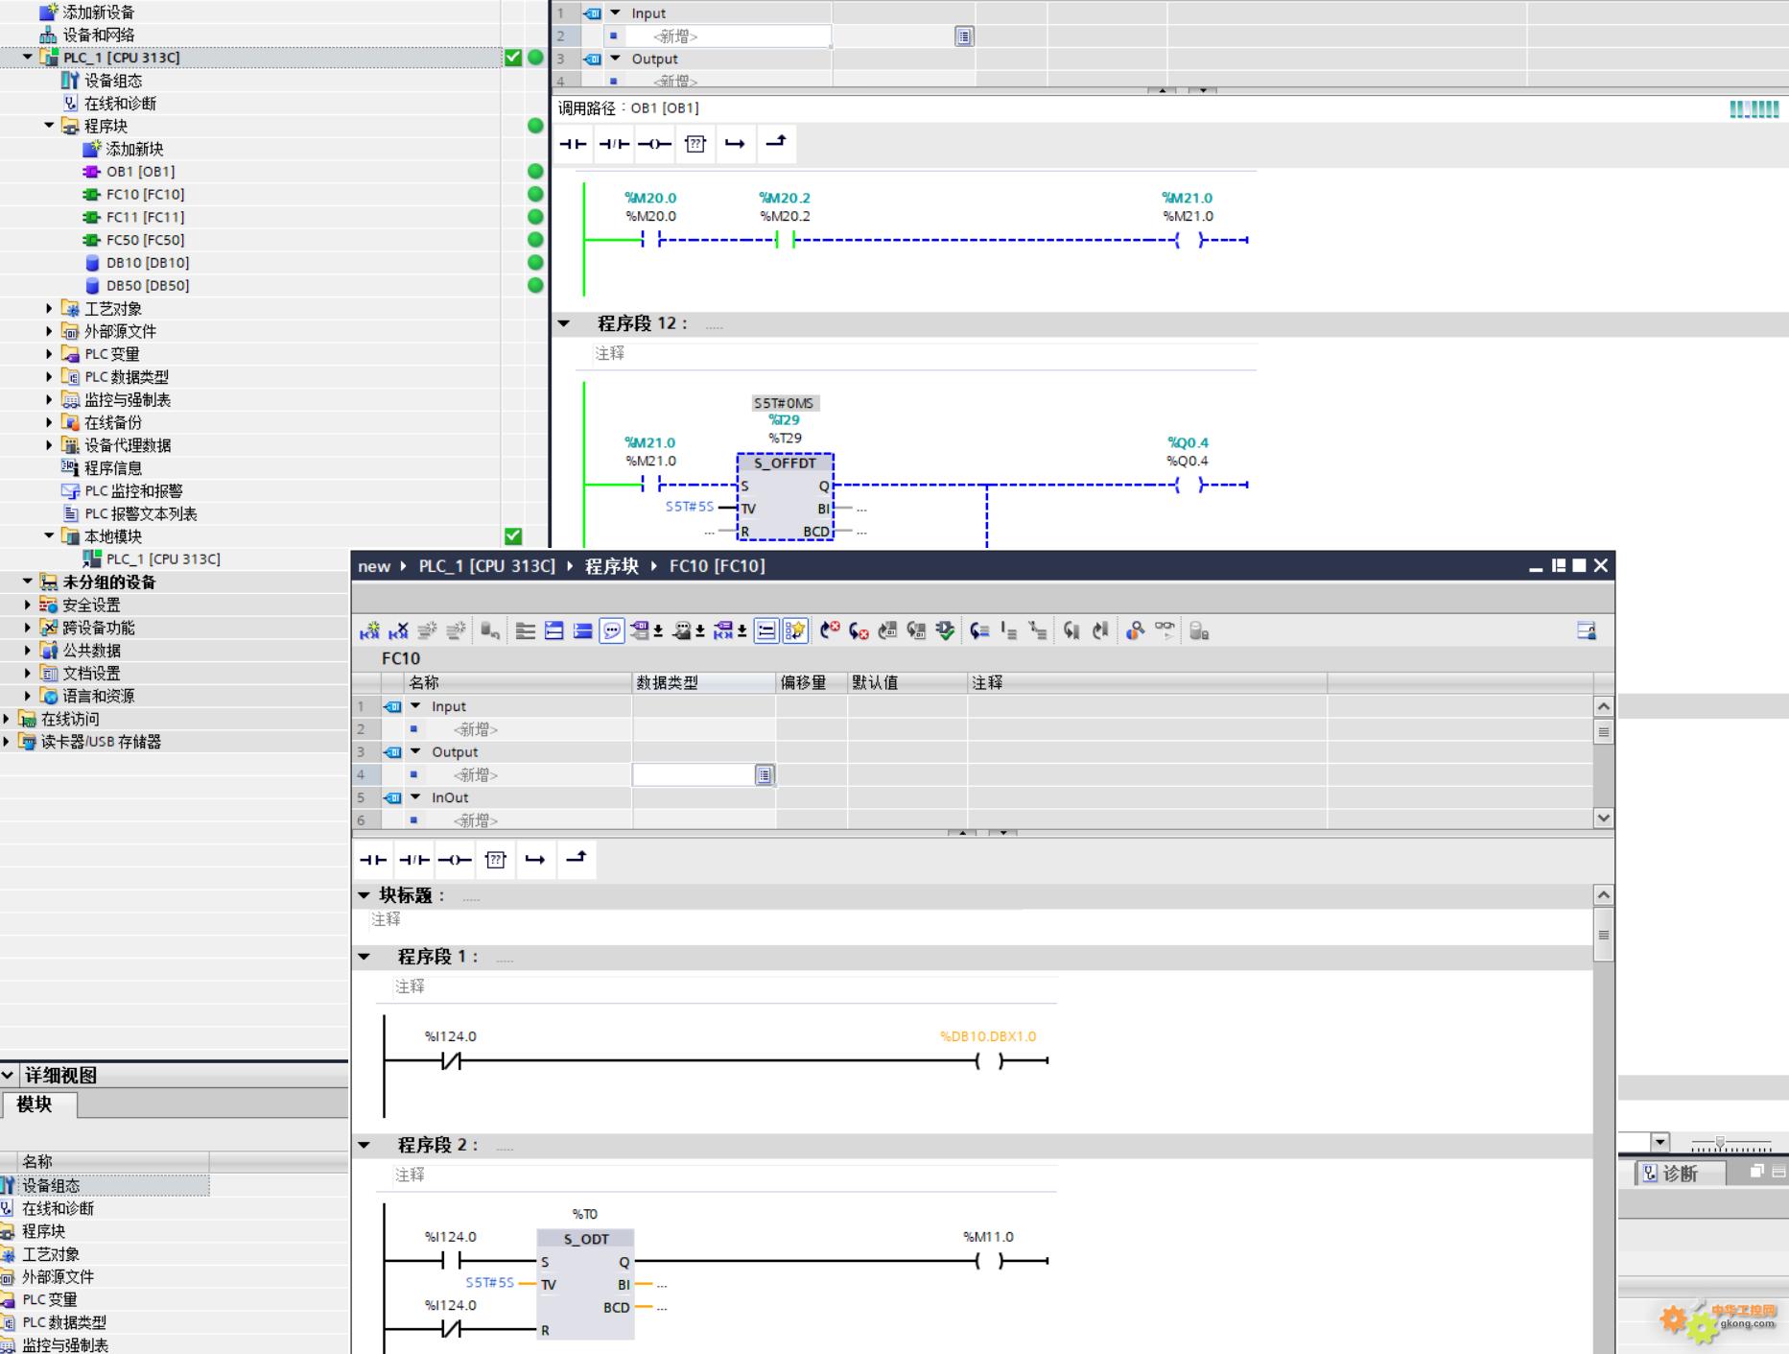Click close branch icon in FC10 toolbar
The image size is (1789, 1354).
click(576, 858)
